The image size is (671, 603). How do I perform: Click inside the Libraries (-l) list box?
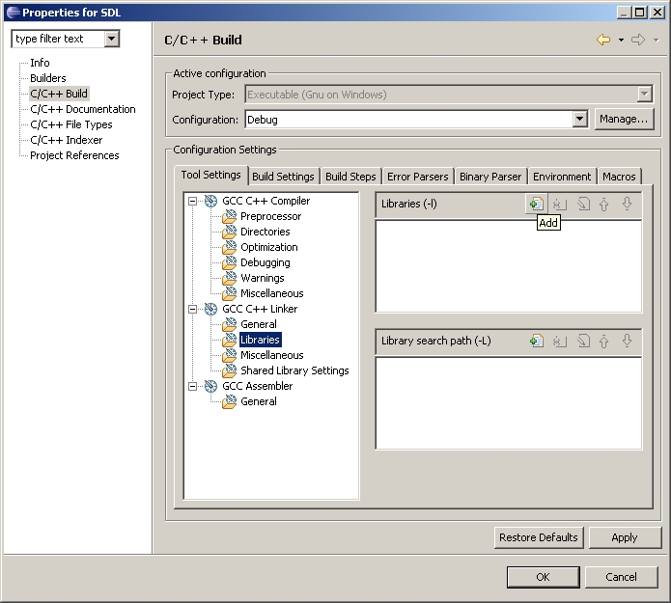509,266
